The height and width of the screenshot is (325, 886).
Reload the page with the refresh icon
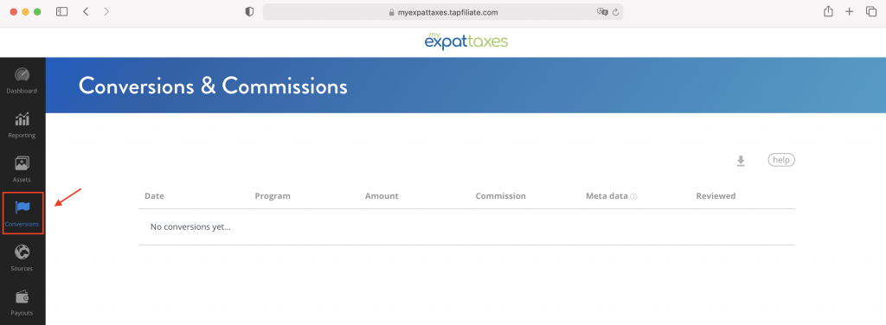(x=615, y=12)
